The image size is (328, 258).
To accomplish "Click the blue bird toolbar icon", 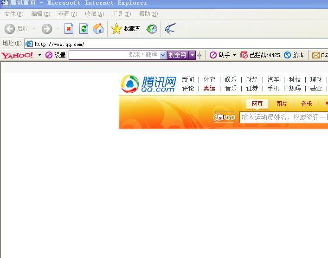I will point(170,29).
